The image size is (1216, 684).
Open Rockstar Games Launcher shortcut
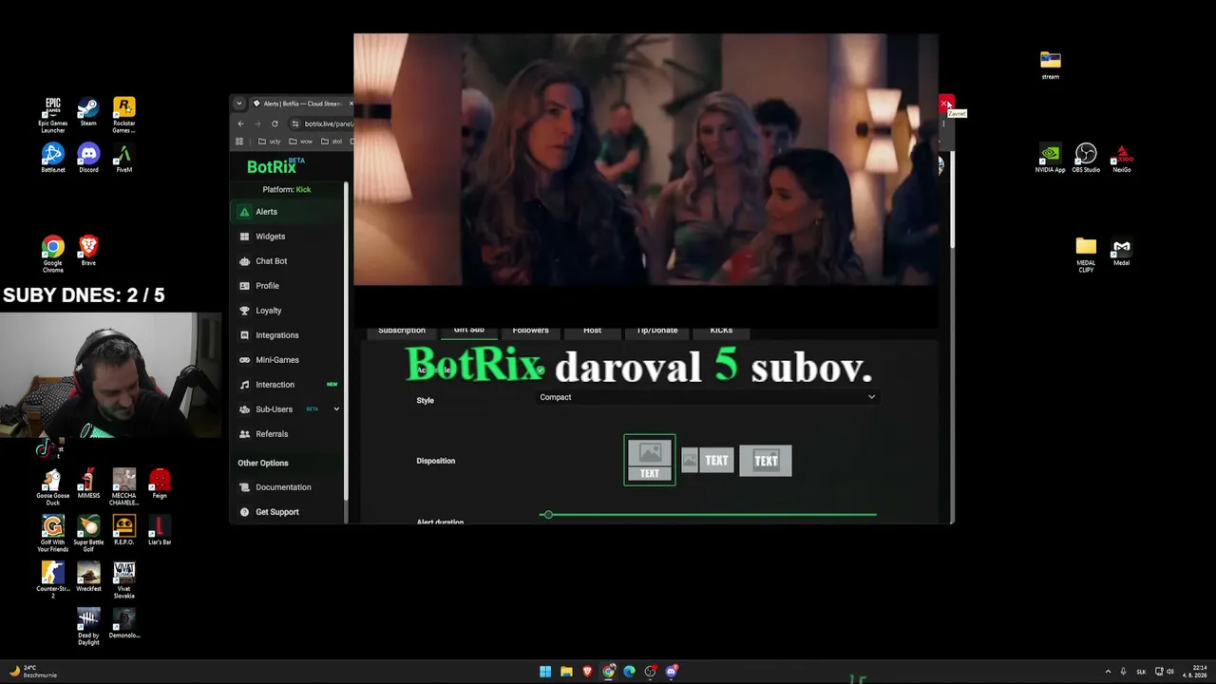click(x=123, y=114)
